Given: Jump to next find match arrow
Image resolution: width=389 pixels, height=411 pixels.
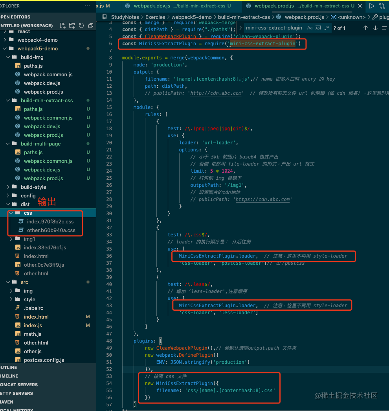Looking at the screenshot, I should pyautogui.click(x=375, y=28).
